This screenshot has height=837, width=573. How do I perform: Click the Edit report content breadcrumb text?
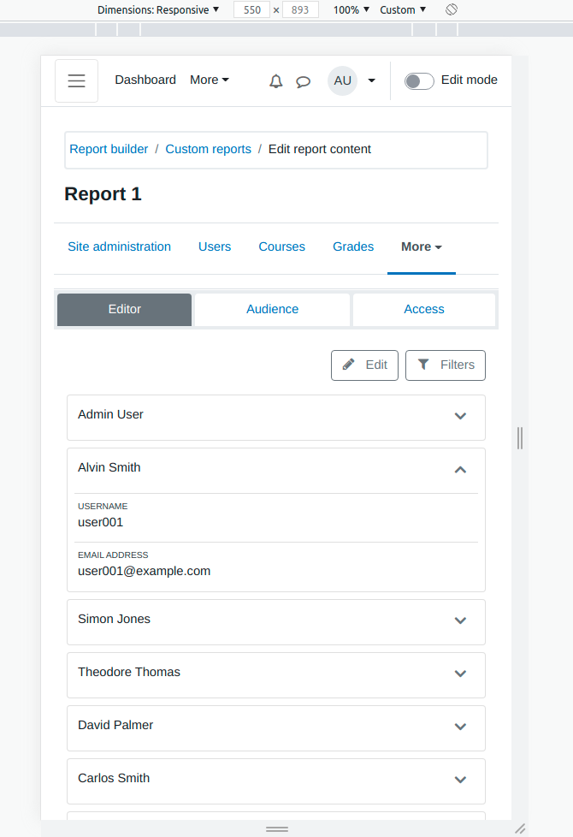click(320, 149)
